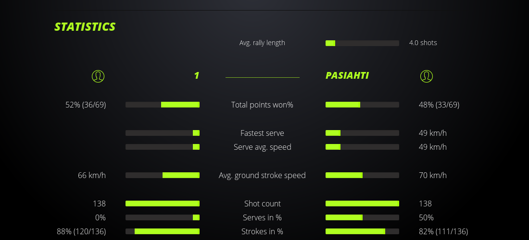Screen dimensions: 529x240
Task: Click player 1's Total points won bar
Action: point(163,105)
